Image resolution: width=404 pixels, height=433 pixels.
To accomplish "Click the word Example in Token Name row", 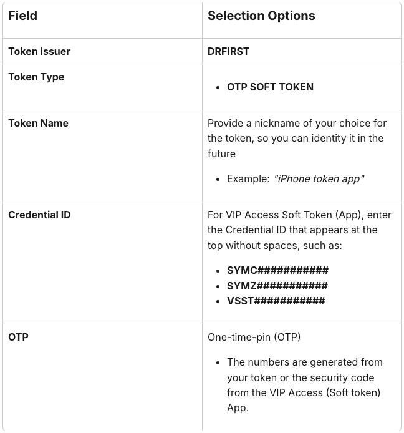I will [x=248, y=178].
